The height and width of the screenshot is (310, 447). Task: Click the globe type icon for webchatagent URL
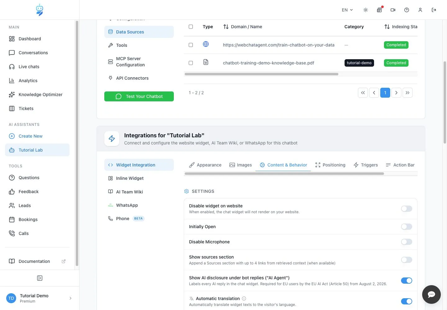pos(206,44)
